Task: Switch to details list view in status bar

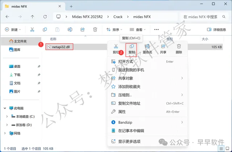Action: click(x=221, y=149)
